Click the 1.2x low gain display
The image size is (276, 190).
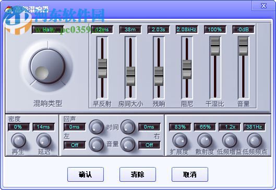pyautogui.click(x=230, y=127)
